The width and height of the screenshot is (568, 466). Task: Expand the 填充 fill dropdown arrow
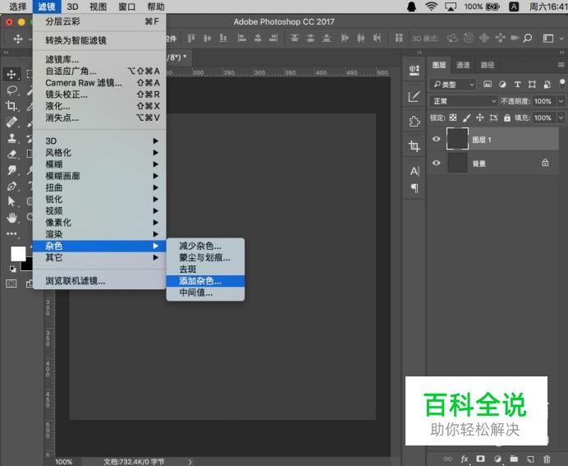point(561,118)
